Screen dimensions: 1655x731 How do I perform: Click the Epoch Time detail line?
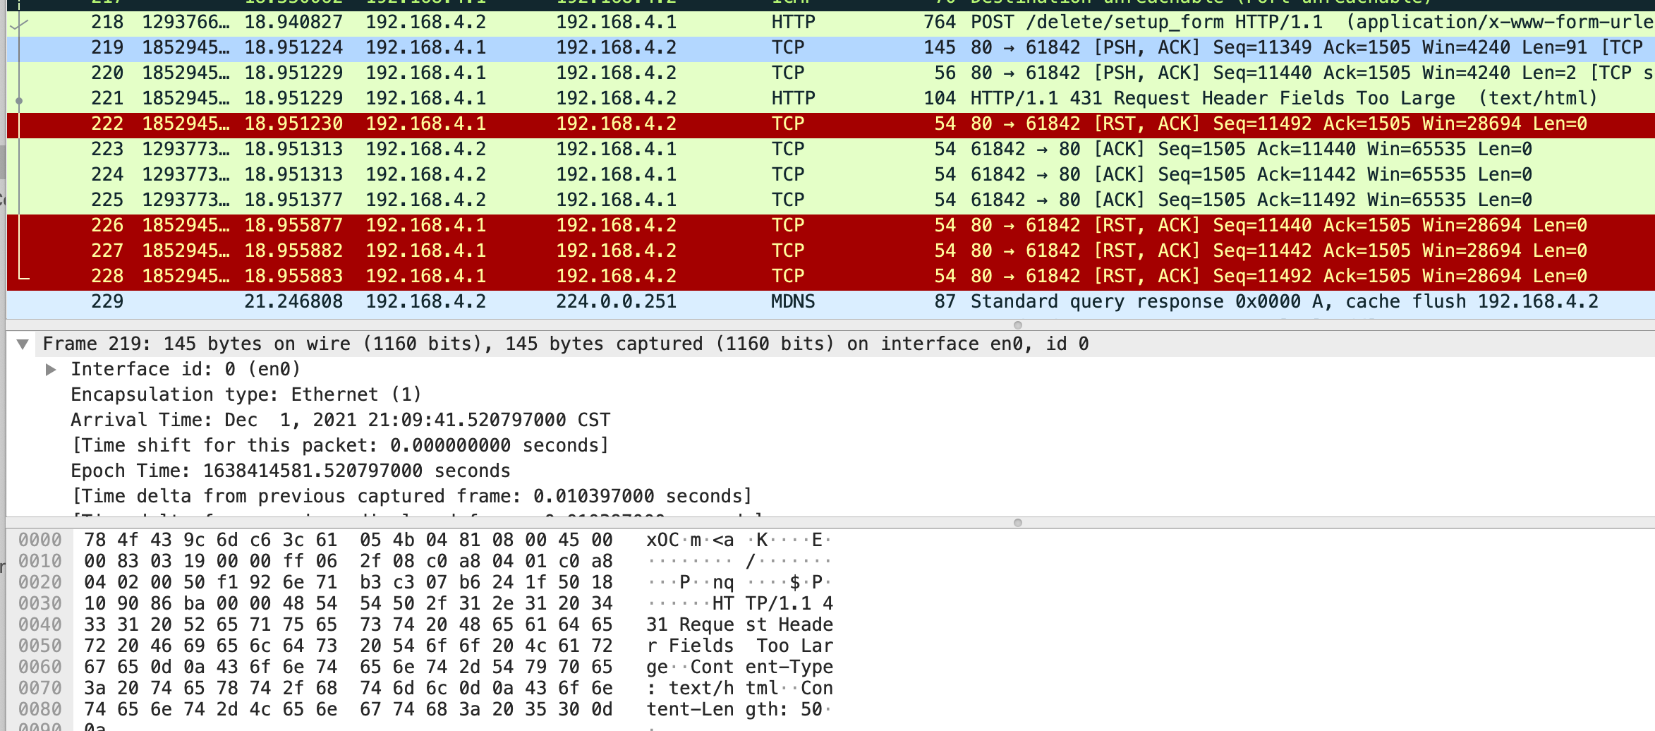tap(290, 471)
